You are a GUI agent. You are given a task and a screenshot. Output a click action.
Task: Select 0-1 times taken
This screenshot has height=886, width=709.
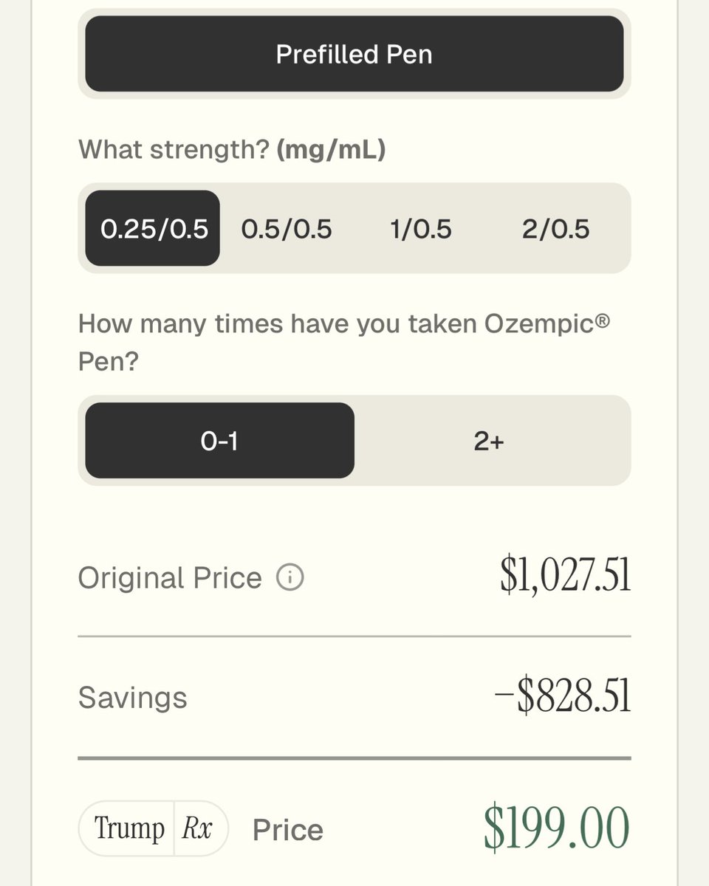(219, 441)
